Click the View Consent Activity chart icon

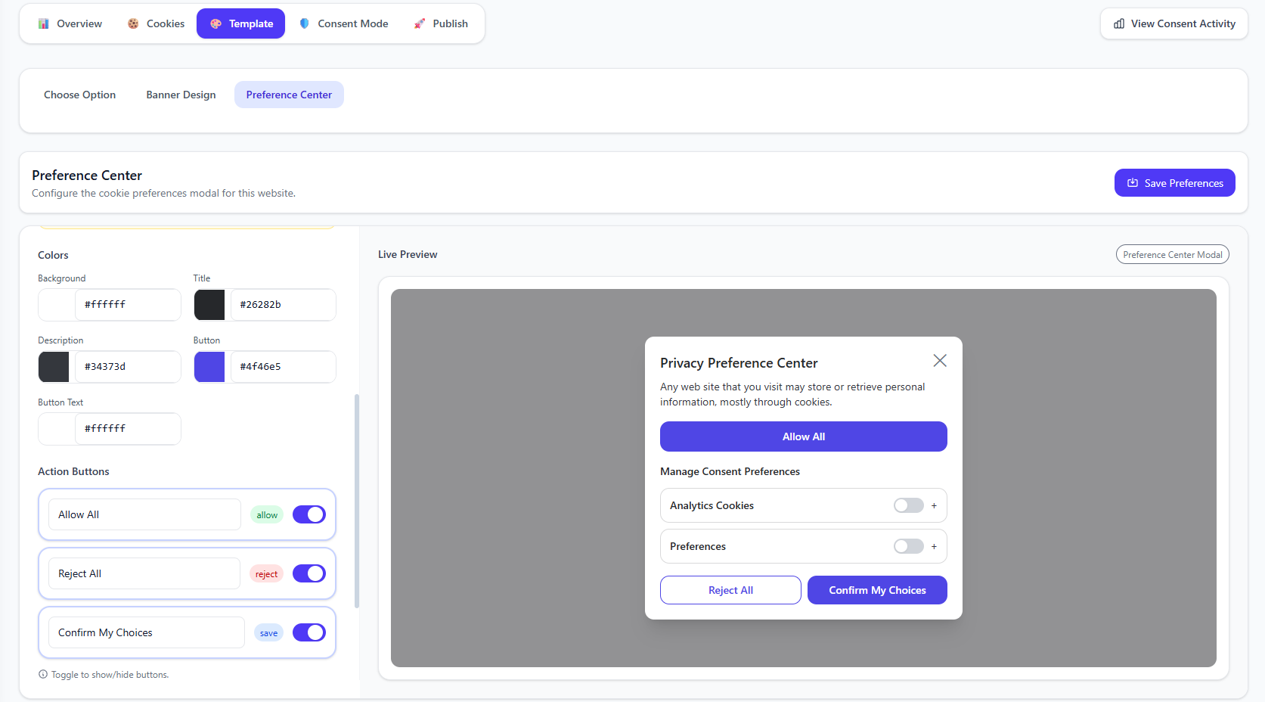pyautogui.click(x=1119, y=23)
